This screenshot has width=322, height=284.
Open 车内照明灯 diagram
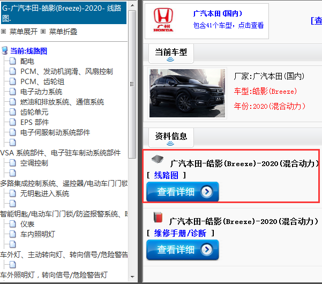tap(38, 234)
